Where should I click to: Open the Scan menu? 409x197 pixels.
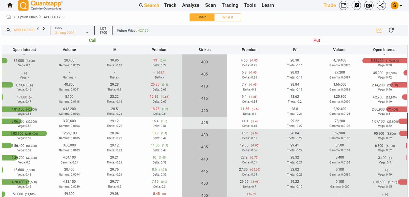pos(210,5)
